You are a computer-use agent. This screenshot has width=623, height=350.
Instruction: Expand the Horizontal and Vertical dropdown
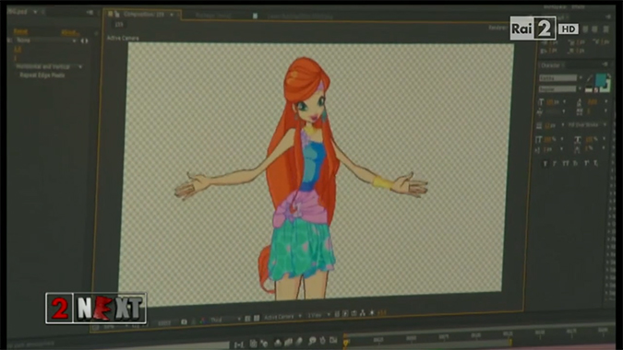point(49,66)
